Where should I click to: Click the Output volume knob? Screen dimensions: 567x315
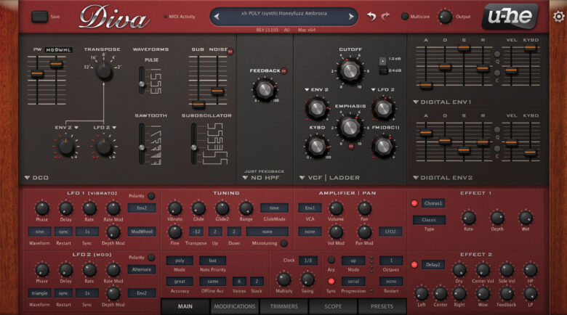(x=445, y=17)
